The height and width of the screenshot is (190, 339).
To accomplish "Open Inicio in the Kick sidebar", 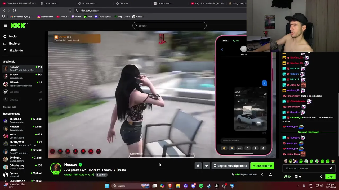I will pyautogui.click(x=10, y=36).
